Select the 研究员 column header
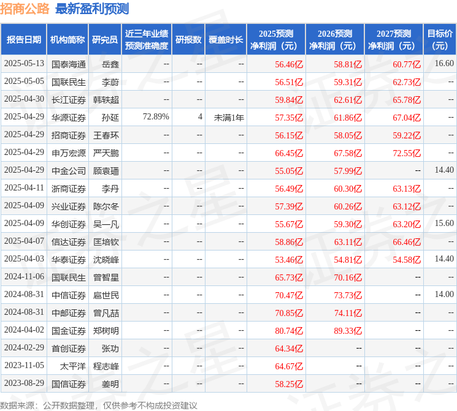The height and width of the screenshot is (411, 457). click(105, 40)
